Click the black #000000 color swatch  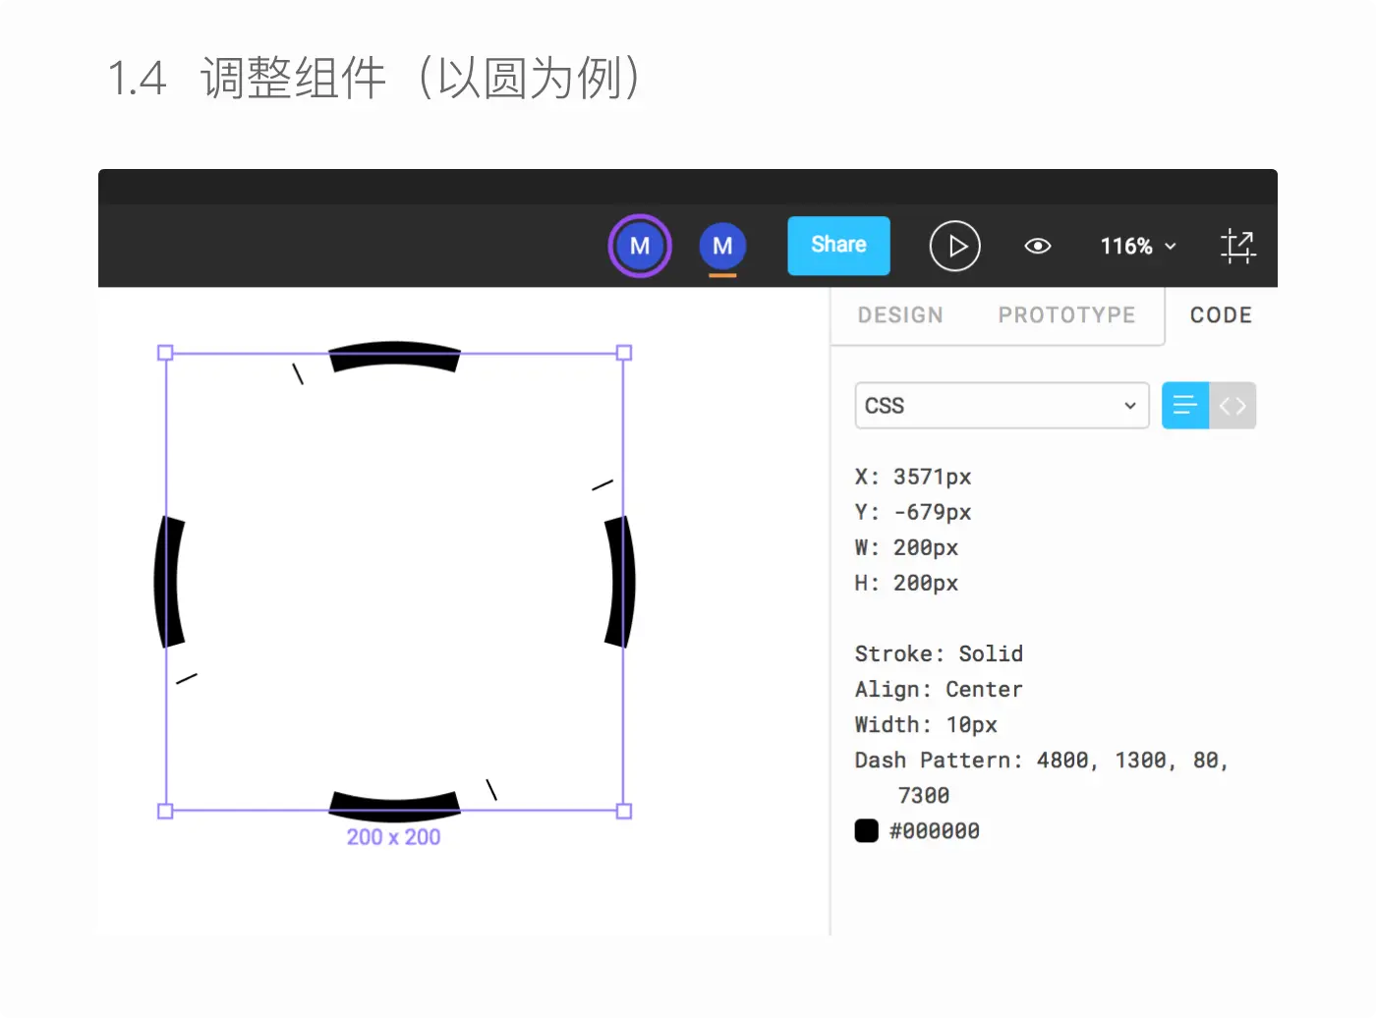[867, 831]
